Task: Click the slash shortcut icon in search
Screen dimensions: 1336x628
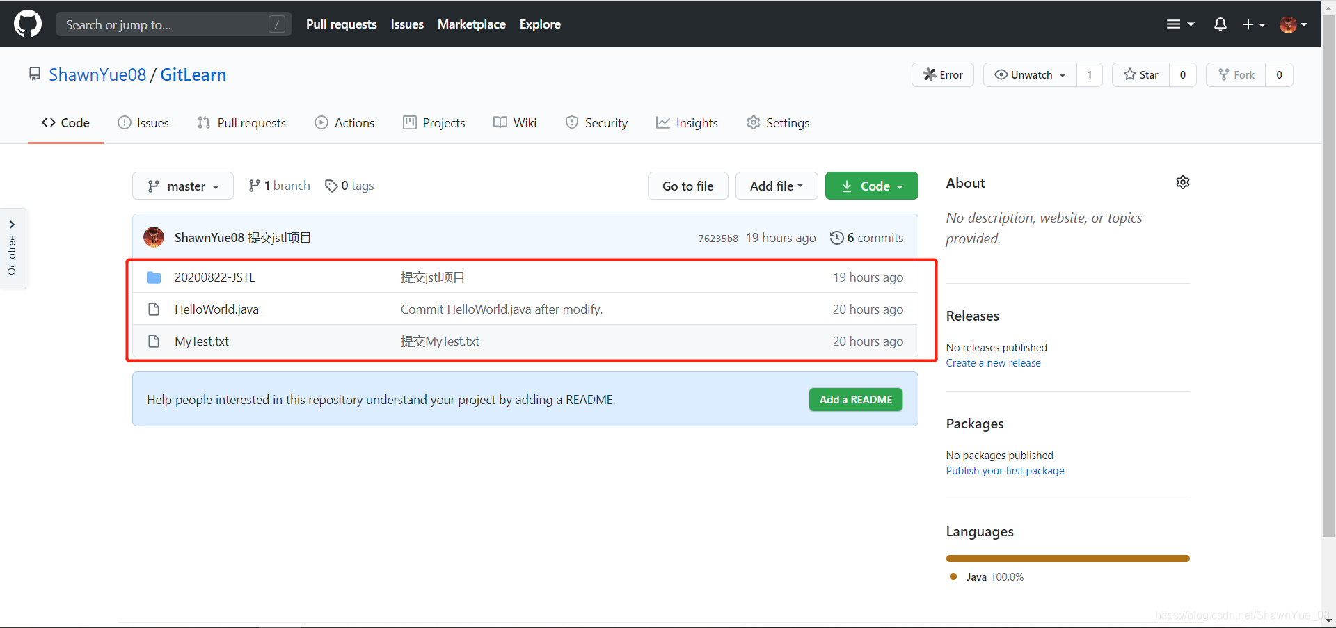Action: 276,24
